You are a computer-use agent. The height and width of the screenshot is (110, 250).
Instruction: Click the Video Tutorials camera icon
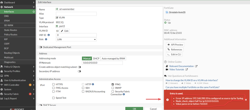tap(167, 70)
